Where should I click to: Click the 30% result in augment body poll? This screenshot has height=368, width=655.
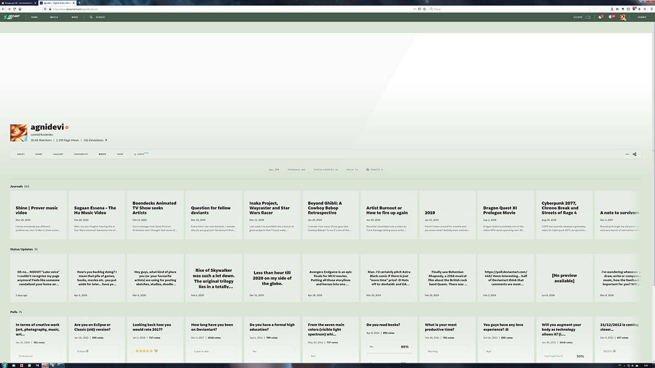[x=580, y=356]
